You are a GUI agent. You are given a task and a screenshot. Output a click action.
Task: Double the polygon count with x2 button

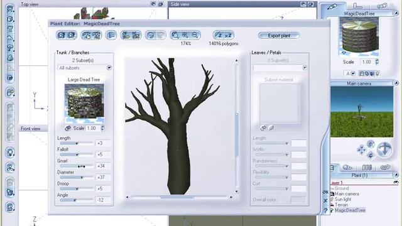coord(228,35)
